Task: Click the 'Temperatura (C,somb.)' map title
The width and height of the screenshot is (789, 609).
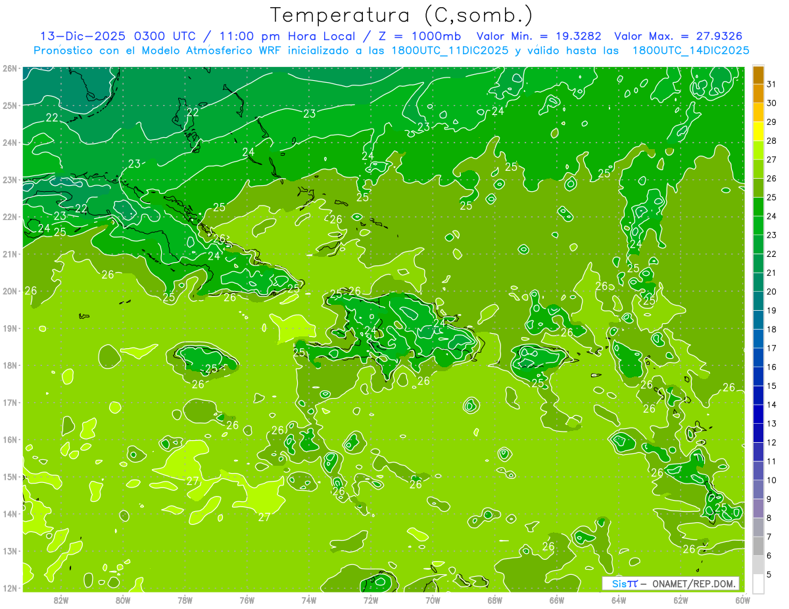Action: 402,15
